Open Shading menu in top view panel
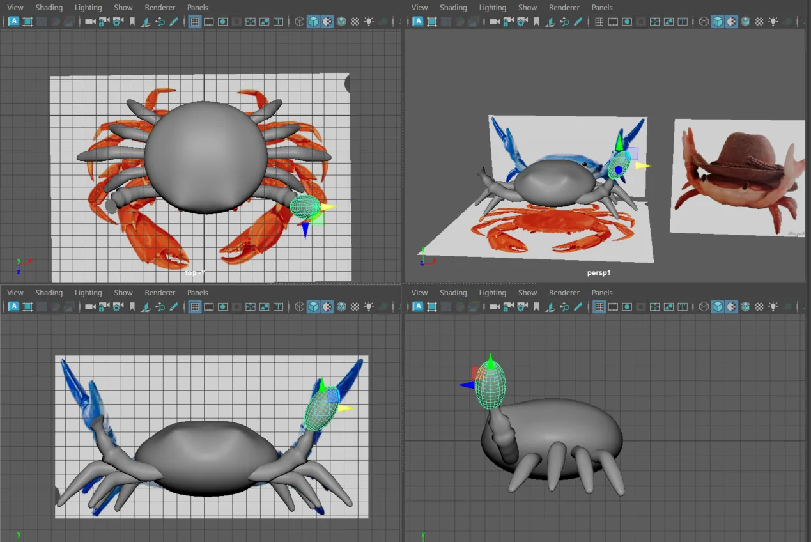 pyautogui.click(x=49, y=7)
